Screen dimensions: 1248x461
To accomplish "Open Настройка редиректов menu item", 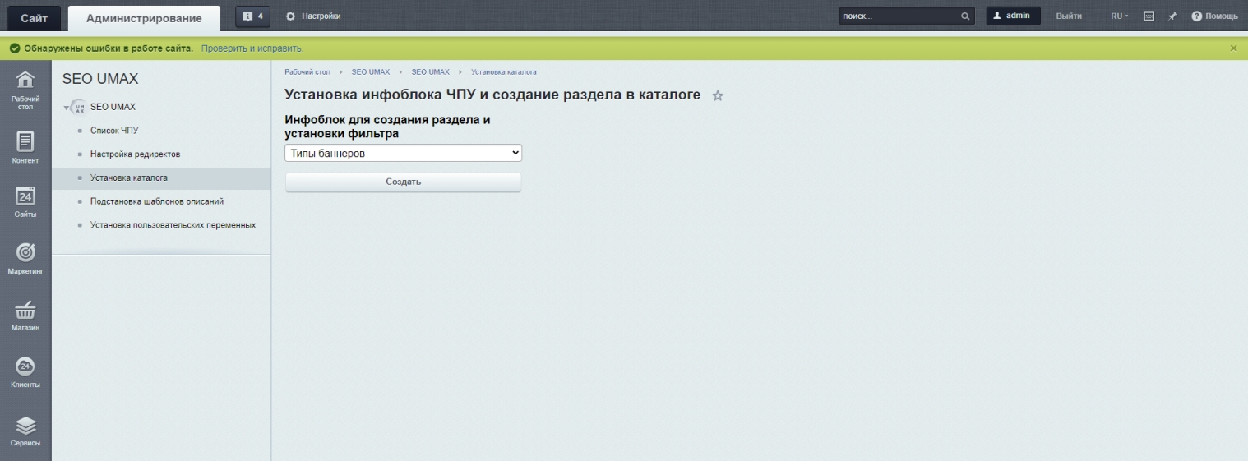I will (x=135, y=154).
